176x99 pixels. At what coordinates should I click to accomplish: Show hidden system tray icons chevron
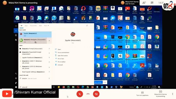(x=145, y=87)
